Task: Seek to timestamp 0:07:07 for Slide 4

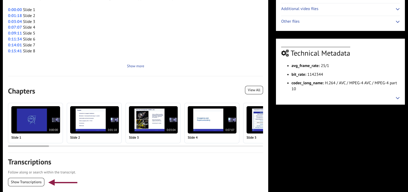Action: [x=15, y=27]
